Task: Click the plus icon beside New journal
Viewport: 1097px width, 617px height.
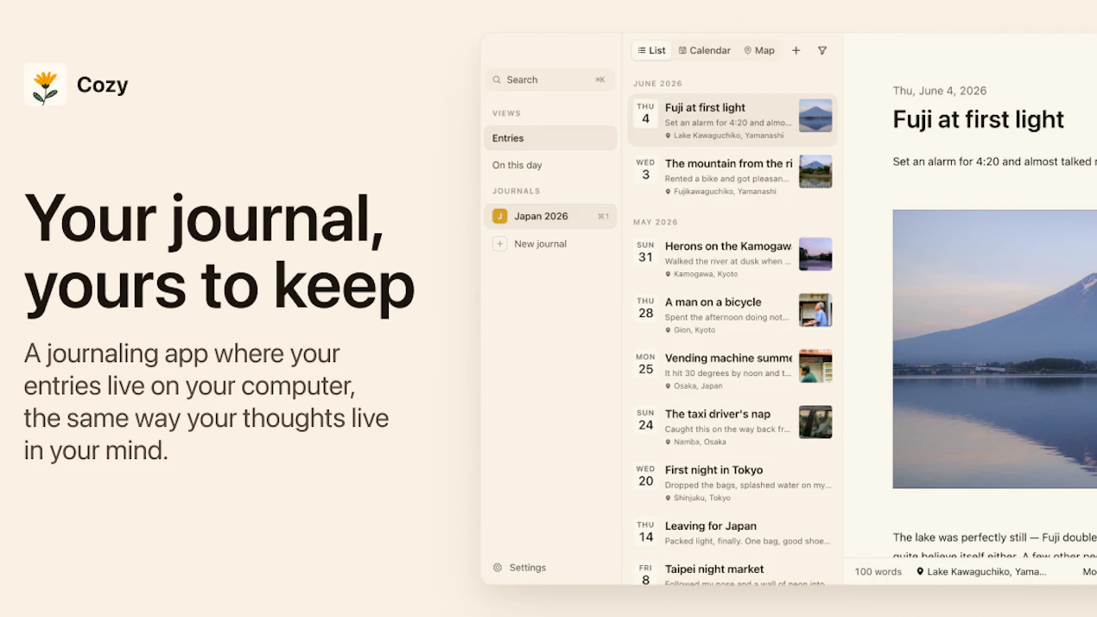Action: tap(499, 244)
